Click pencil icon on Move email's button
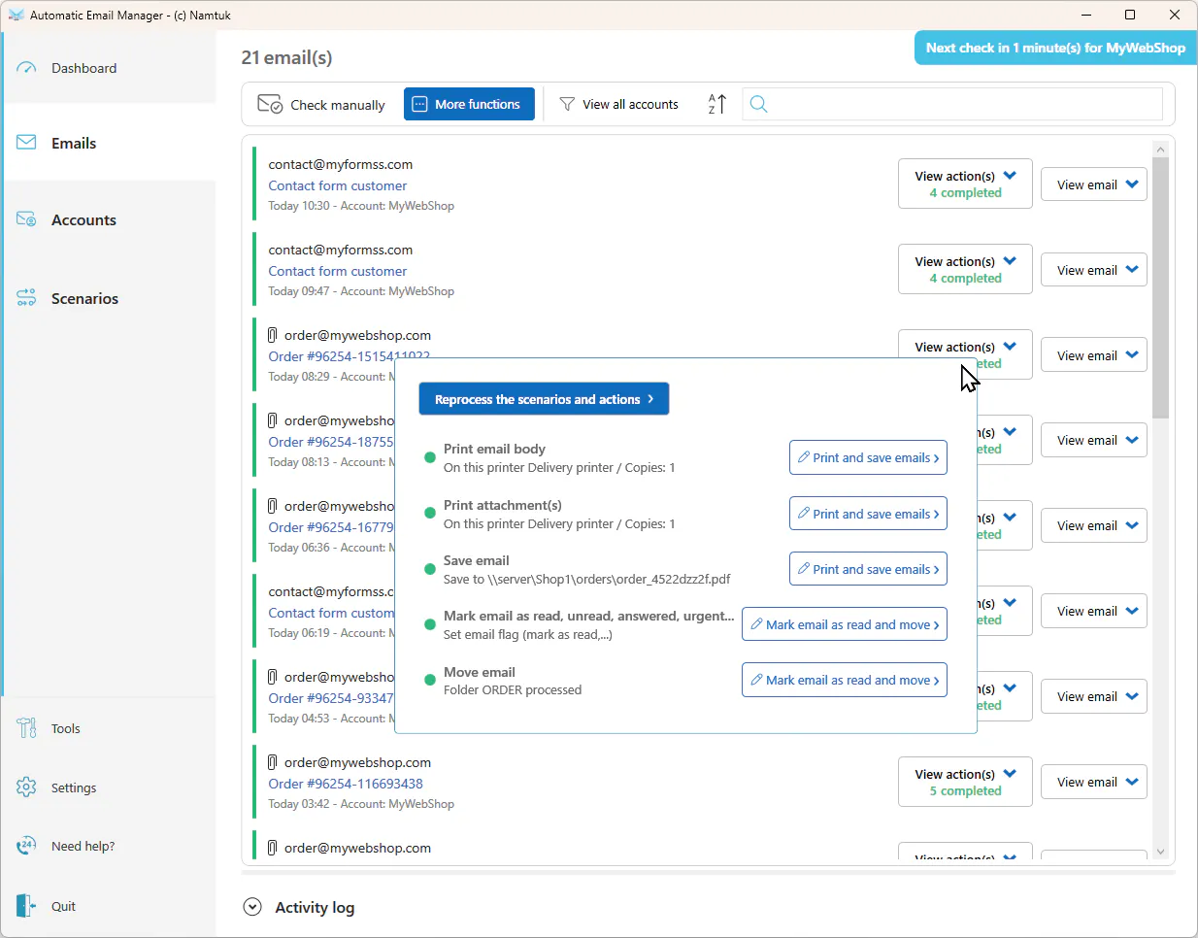This screenshot has width=1198, height=938. [x=756, y=680]
